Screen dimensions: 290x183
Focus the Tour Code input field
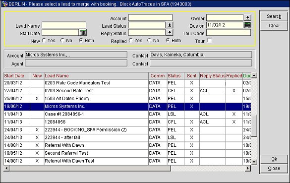229,33
